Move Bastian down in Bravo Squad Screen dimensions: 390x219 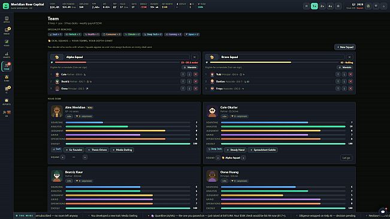pyautogui.click(x=344, y=81)
